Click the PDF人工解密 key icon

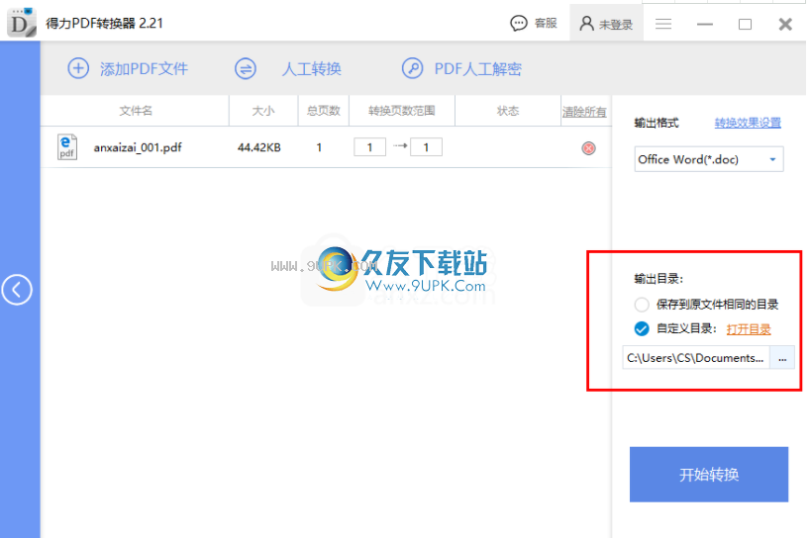(x=412, y=68)
